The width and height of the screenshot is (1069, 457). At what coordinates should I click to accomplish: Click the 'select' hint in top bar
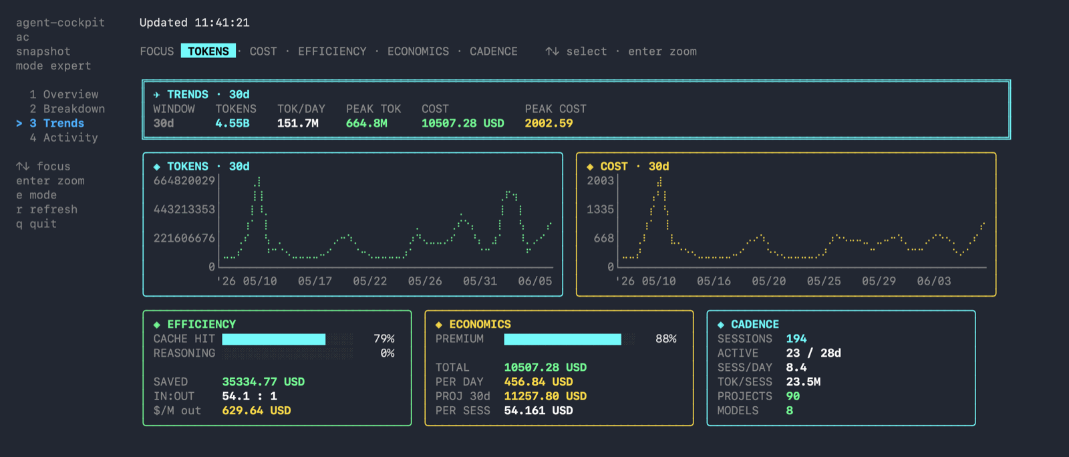point(587,51)
